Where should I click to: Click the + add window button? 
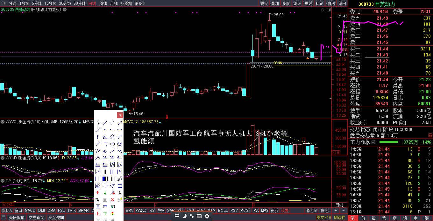point(336,211)
